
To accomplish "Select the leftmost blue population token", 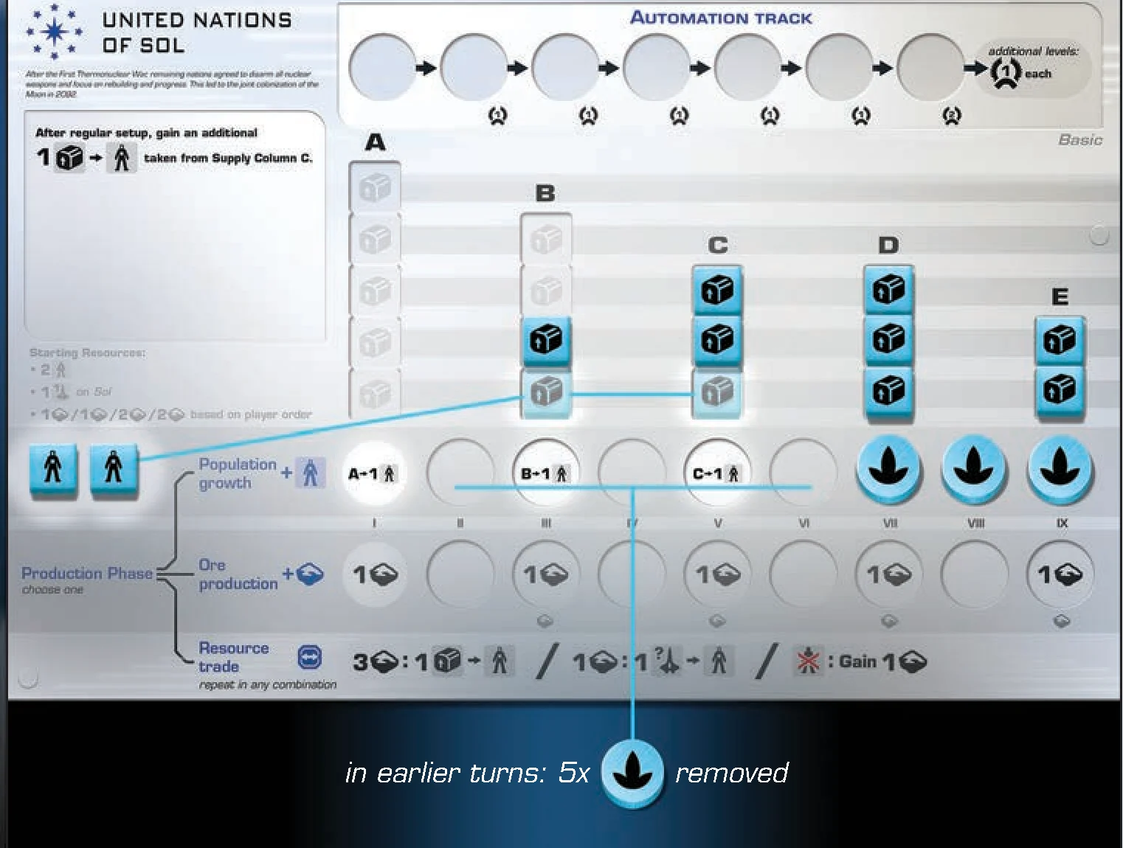I will tap(53, 469).
